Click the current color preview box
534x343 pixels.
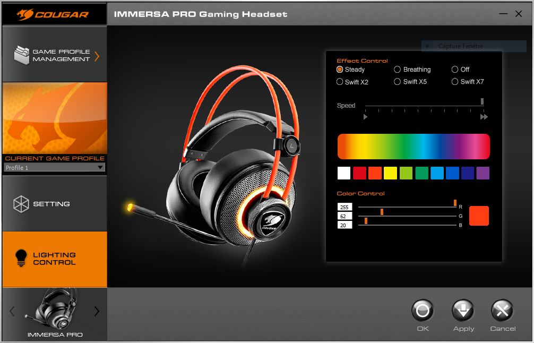[x=479, y=216]
